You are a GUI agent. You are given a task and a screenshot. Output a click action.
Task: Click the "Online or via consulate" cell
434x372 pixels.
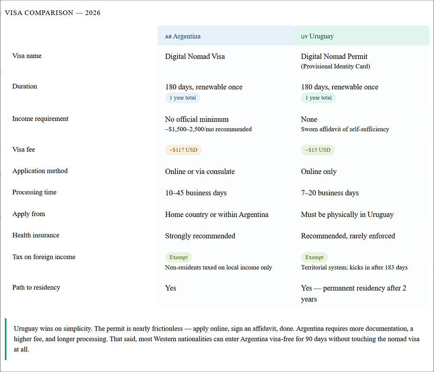[x=200, y=171]
